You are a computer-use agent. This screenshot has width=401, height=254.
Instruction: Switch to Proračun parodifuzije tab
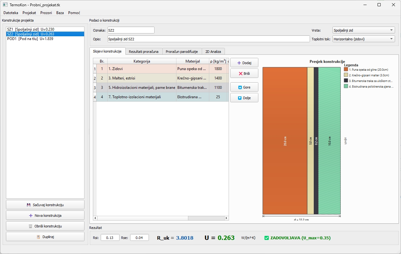182,52
